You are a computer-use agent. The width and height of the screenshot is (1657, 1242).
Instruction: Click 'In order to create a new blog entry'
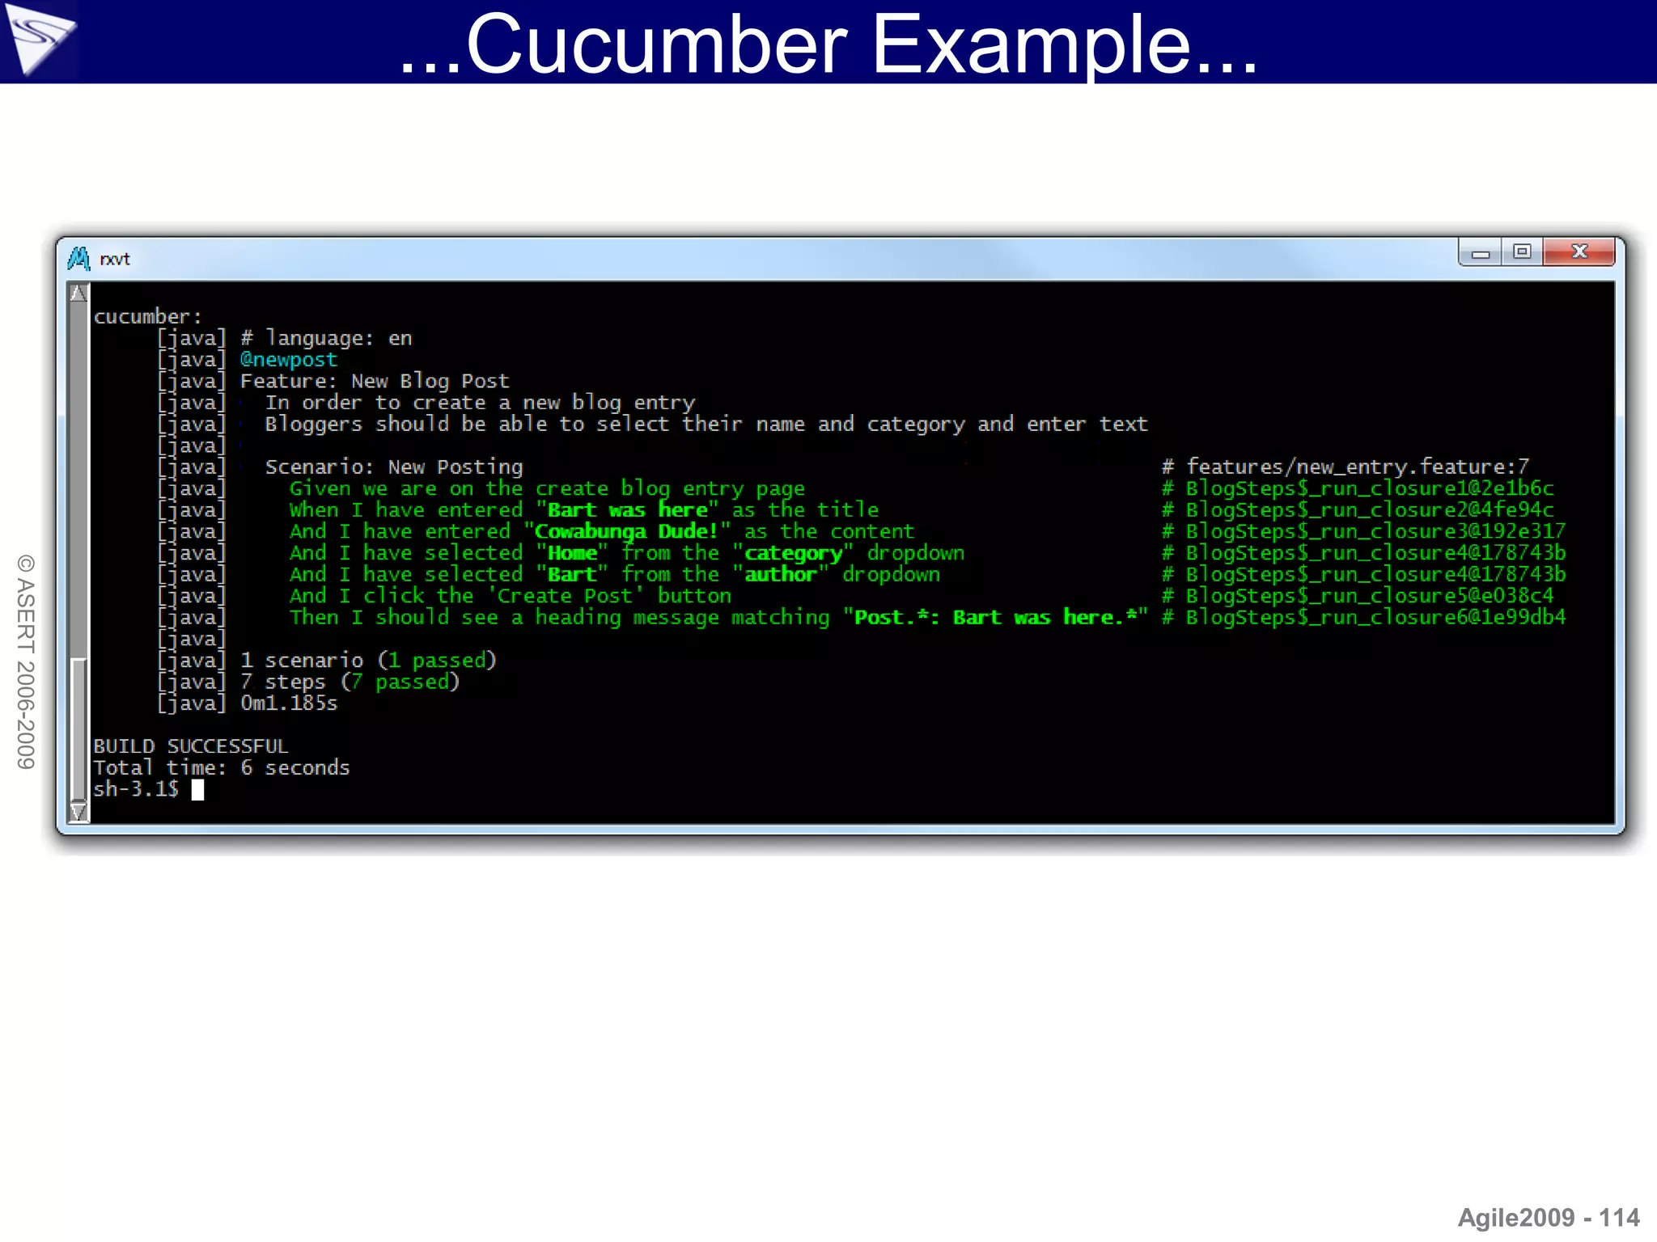tap(480, 403)
